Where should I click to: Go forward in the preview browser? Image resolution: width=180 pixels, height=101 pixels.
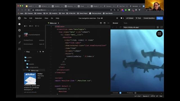click(x=116, y=27)
